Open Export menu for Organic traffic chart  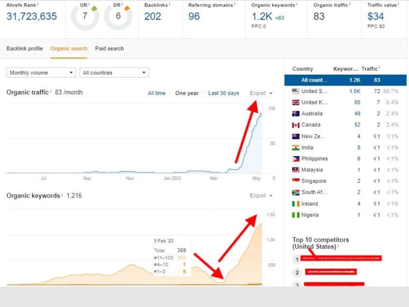pyautogui.click(x=261, y=93)
